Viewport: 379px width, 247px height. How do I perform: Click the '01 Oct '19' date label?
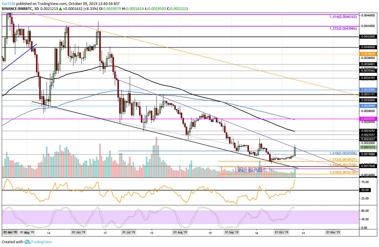tap(281, 232)
